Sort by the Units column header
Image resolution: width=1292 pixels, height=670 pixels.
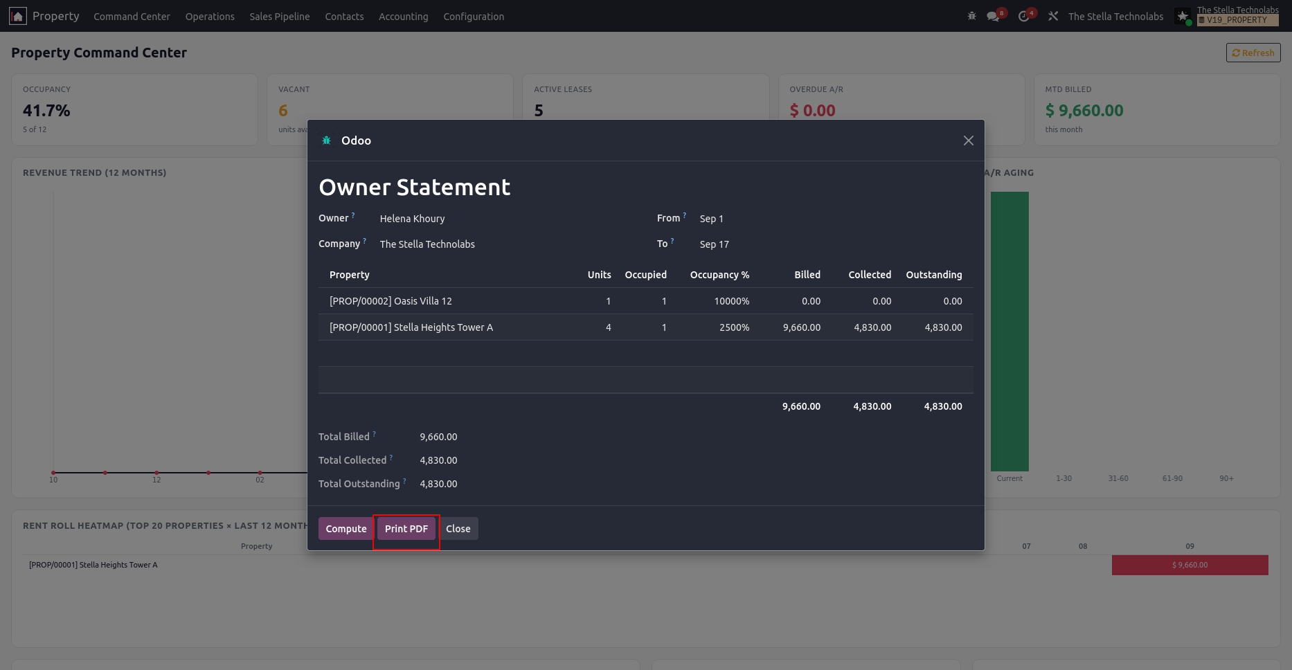(600, 275)
